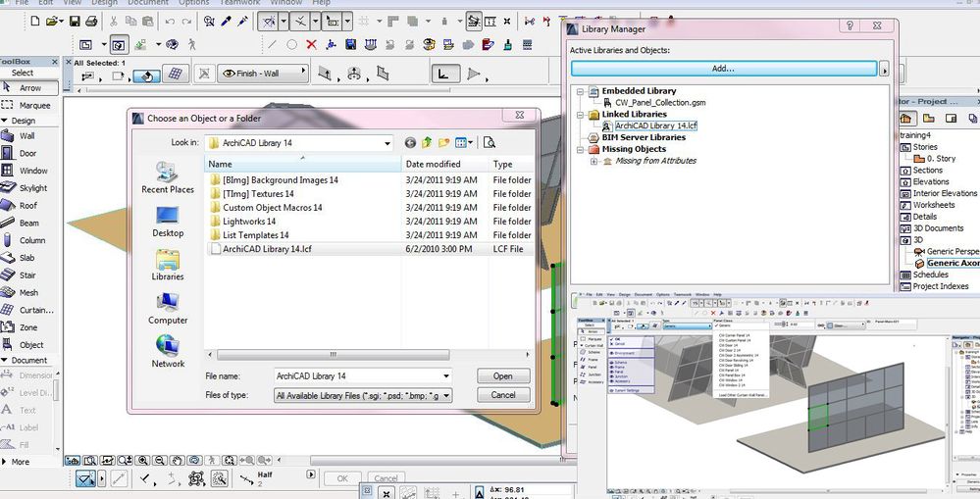Select the Wall tool in Toolbox
980x499 pixels.
click(27, 136)
